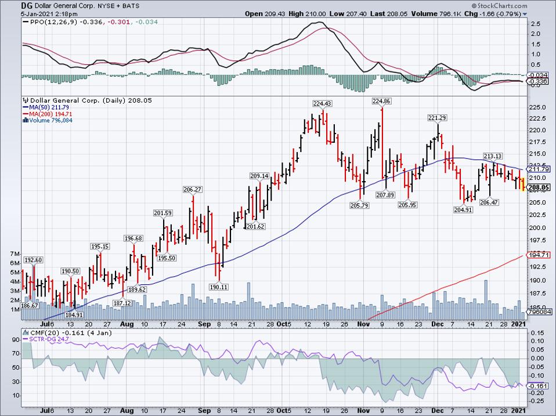Click the 184.91 low price label

point(74,314)
